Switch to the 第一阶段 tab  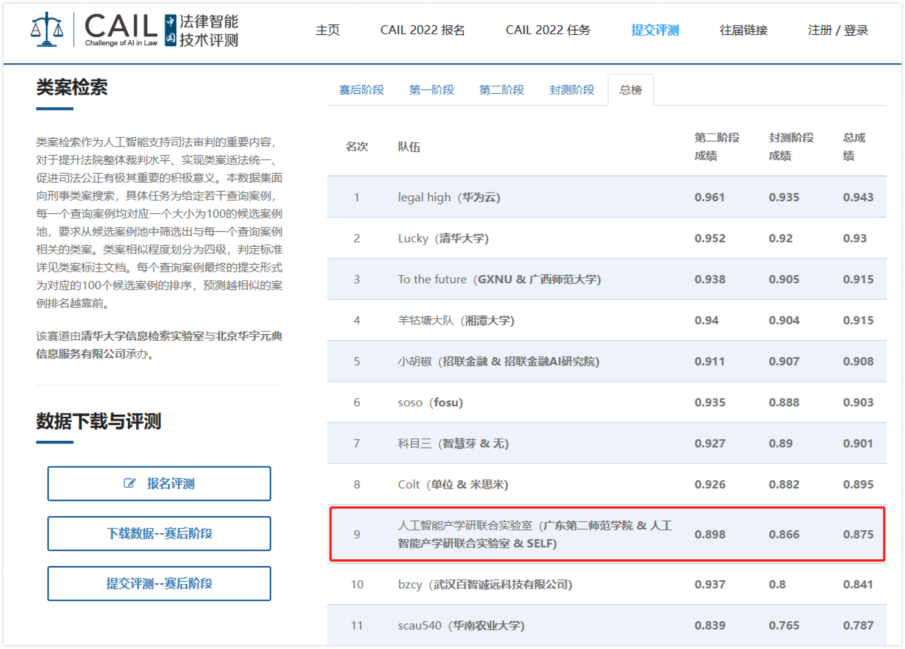[431, 90]
